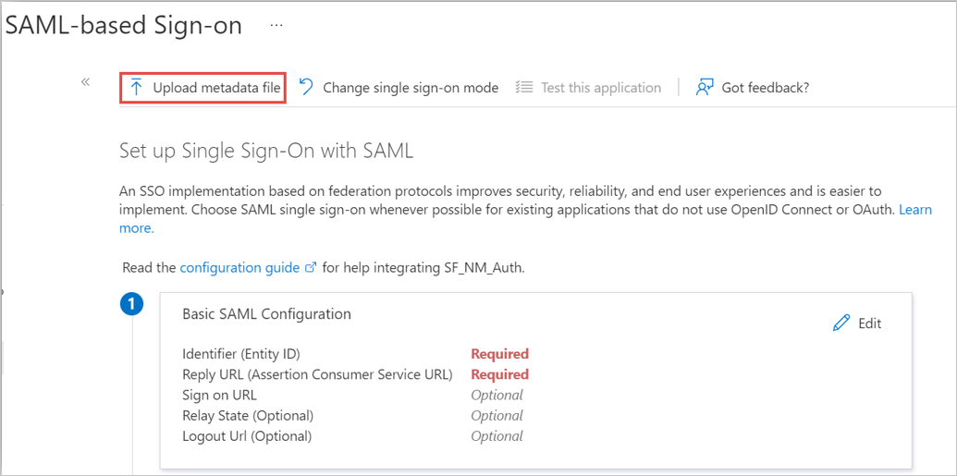957x476 pixels.
Task: Click Required next to Reply URL
Action: pos(499,374)
